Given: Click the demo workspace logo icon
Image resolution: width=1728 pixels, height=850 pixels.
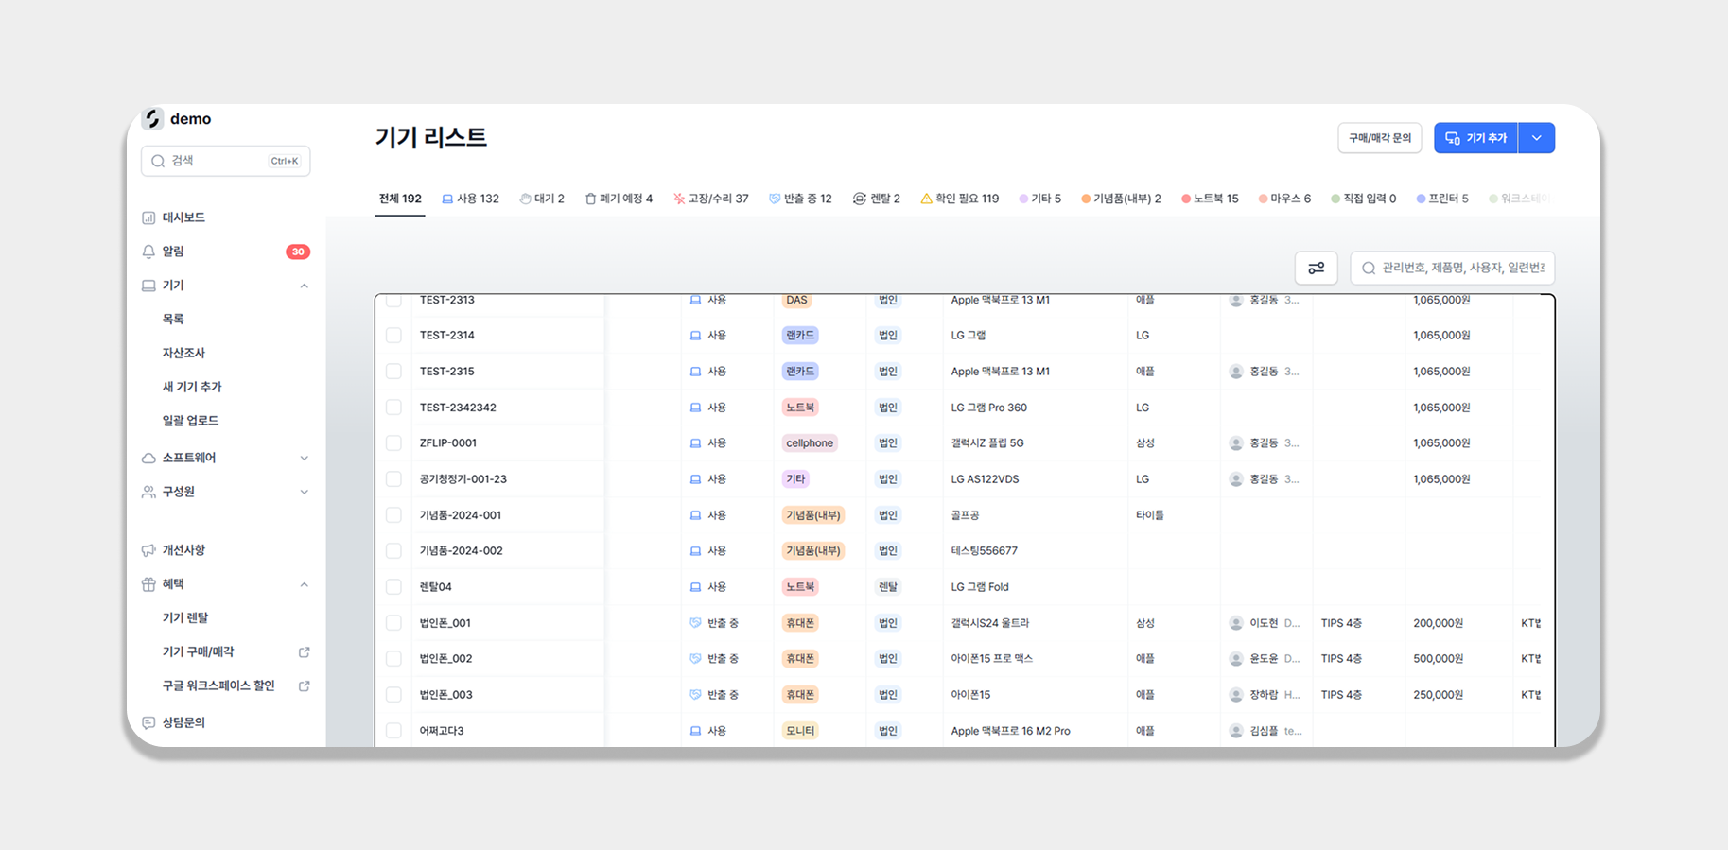Looking at the screenshot, I should (153, 119).
